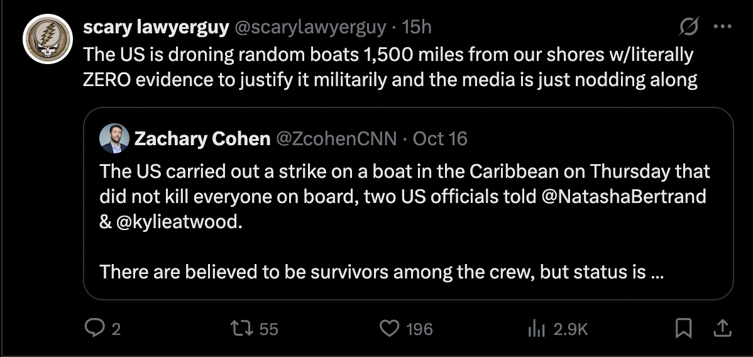Open the post's 15h timestamp
The height and width of the screenshot is (357, 753).
417,26
